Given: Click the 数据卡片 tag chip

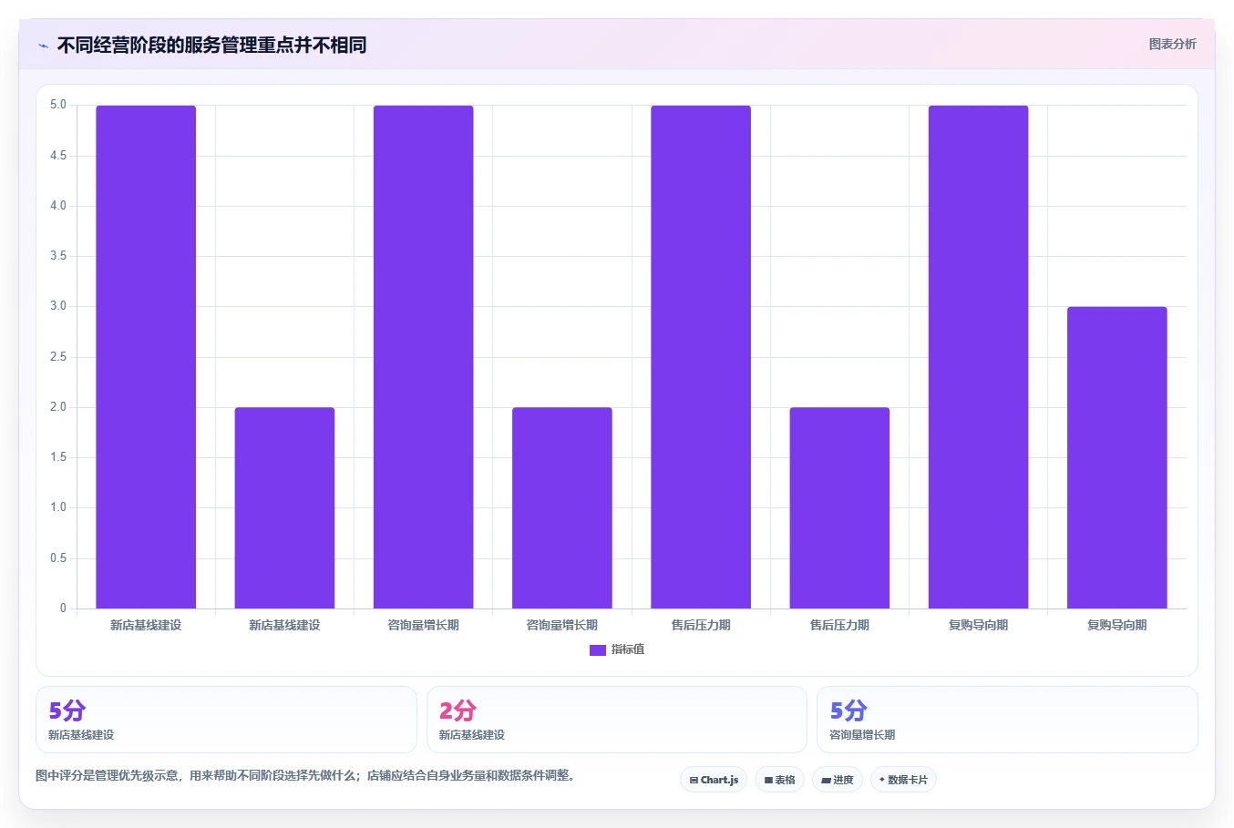Looking at the screenshot, I should point(903,780).
